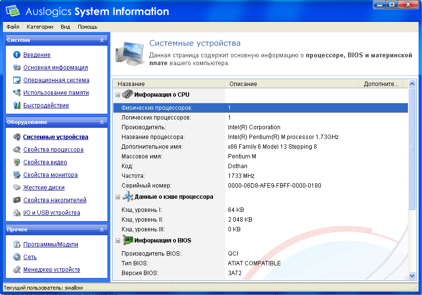Click the Быстродействие chart icon
Viewport: 422px width, 295px height.
(17, 105)
